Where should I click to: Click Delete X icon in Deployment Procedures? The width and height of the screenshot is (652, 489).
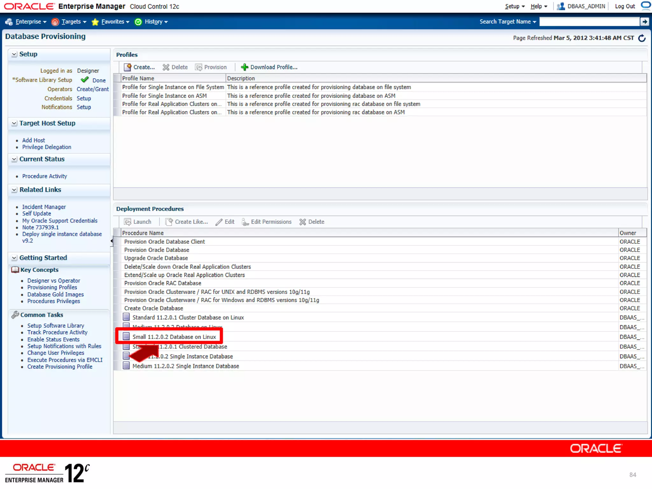click(302, 222)
